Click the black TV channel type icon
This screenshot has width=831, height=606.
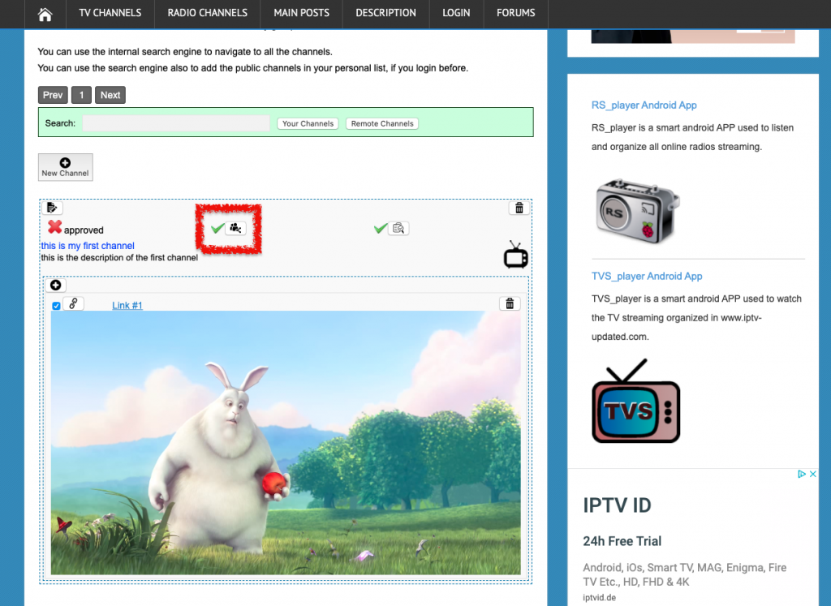click(515, 255)
